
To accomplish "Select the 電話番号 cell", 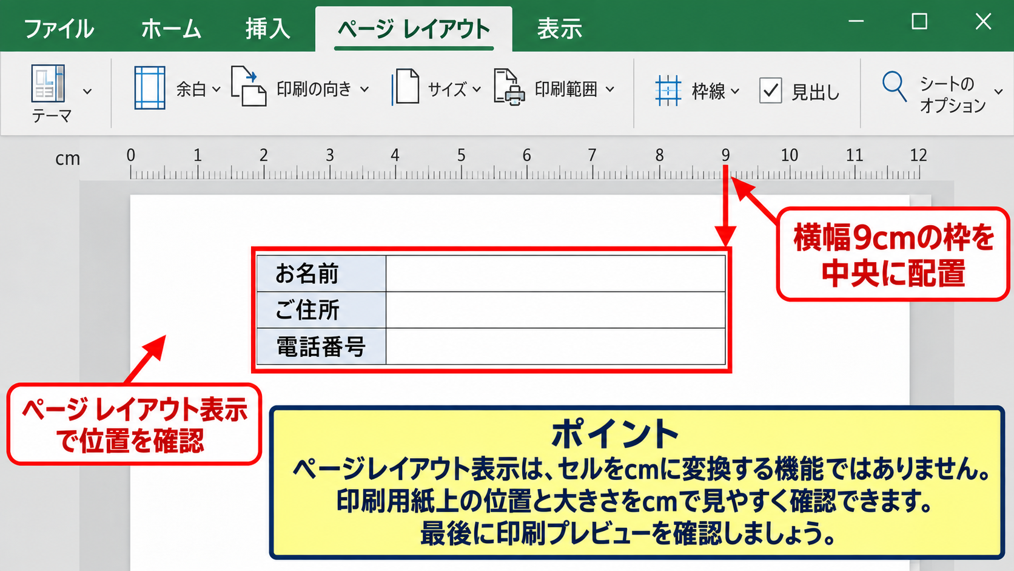I will coord(321,346).
